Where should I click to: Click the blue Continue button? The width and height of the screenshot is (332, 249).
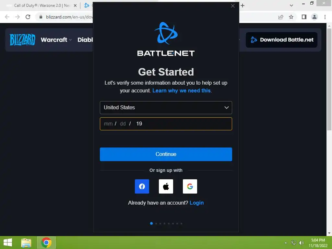[x=166, y=154]
